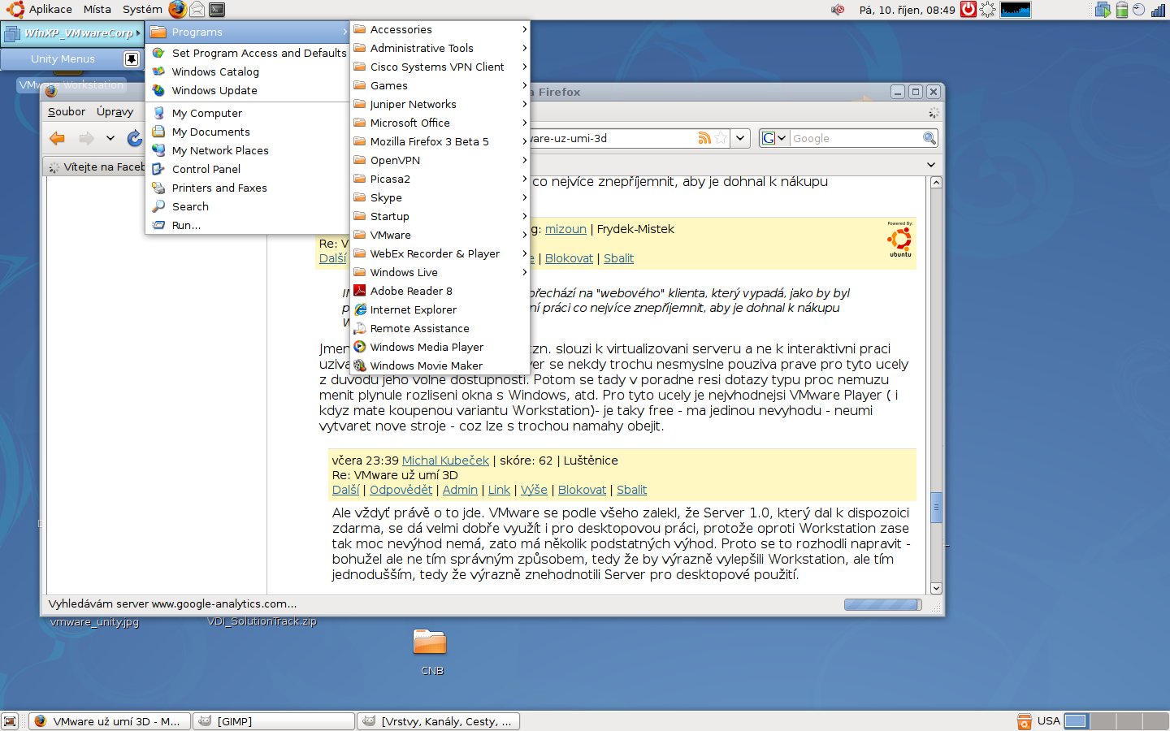Click the red power button icon
Screen dimensions: 1170x731
(x=968, y=10)
